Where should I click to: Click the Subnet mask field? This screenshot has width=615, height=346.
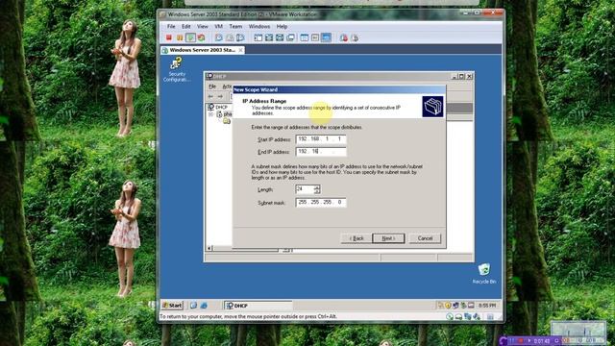tap(321, 203)
